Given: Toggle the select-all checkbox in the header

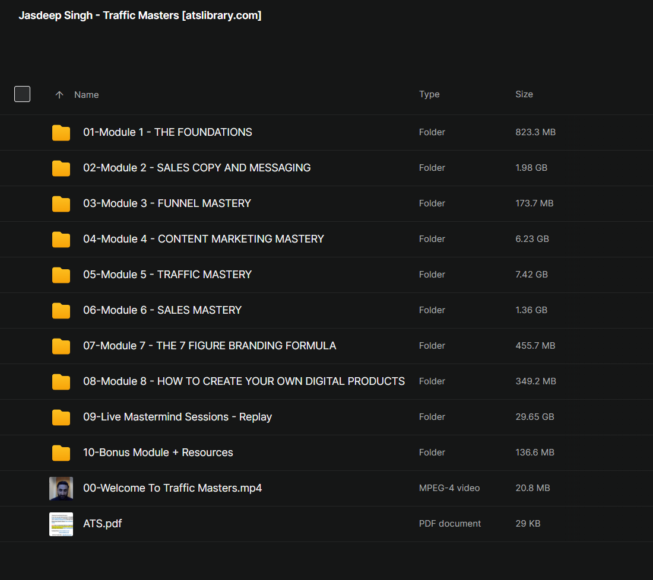Looking at the screenshot, I should coord(22,94).
